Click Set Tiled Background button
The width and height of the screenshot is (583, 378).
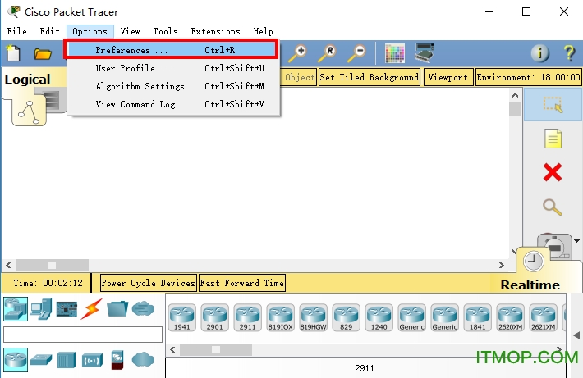click(370, 77)
